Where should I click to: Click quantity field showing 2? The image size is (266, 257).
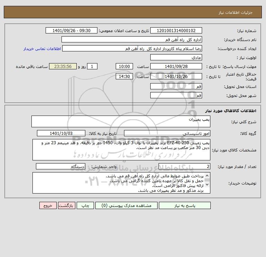(184, 166)
